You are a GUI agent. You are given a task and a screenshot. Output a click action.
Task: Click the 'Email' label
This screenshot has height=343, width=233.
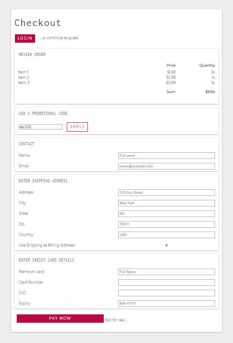[x=24, y=166]
